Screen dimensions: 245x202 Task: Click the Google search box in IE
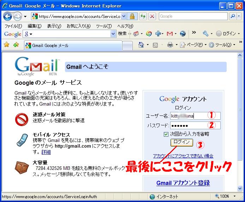pos(193,16)
